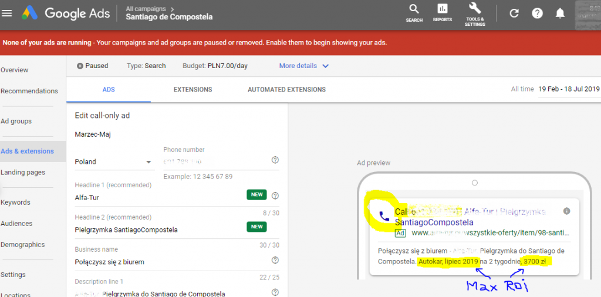Click the info icon in ad preview

[x=567, y=211]
